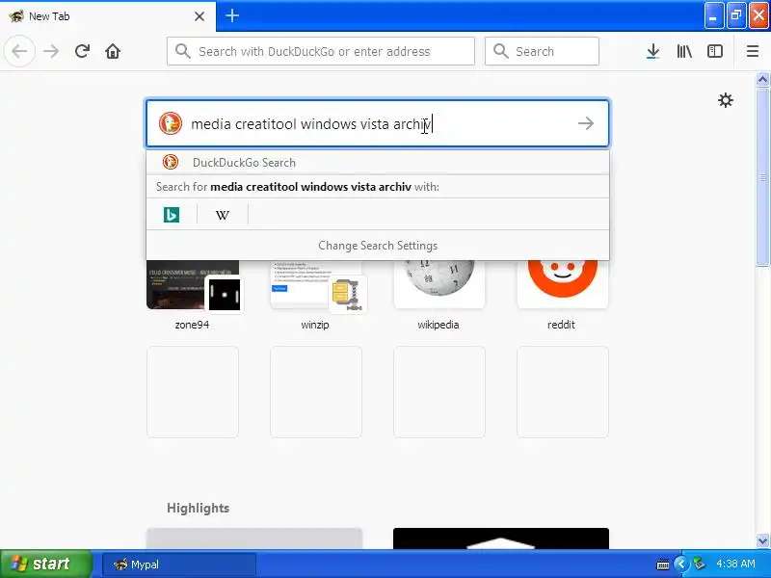Click the taskbar clock 4:38 AM
The height and width of the screenshot is (578, 771).
pos(735,564)
